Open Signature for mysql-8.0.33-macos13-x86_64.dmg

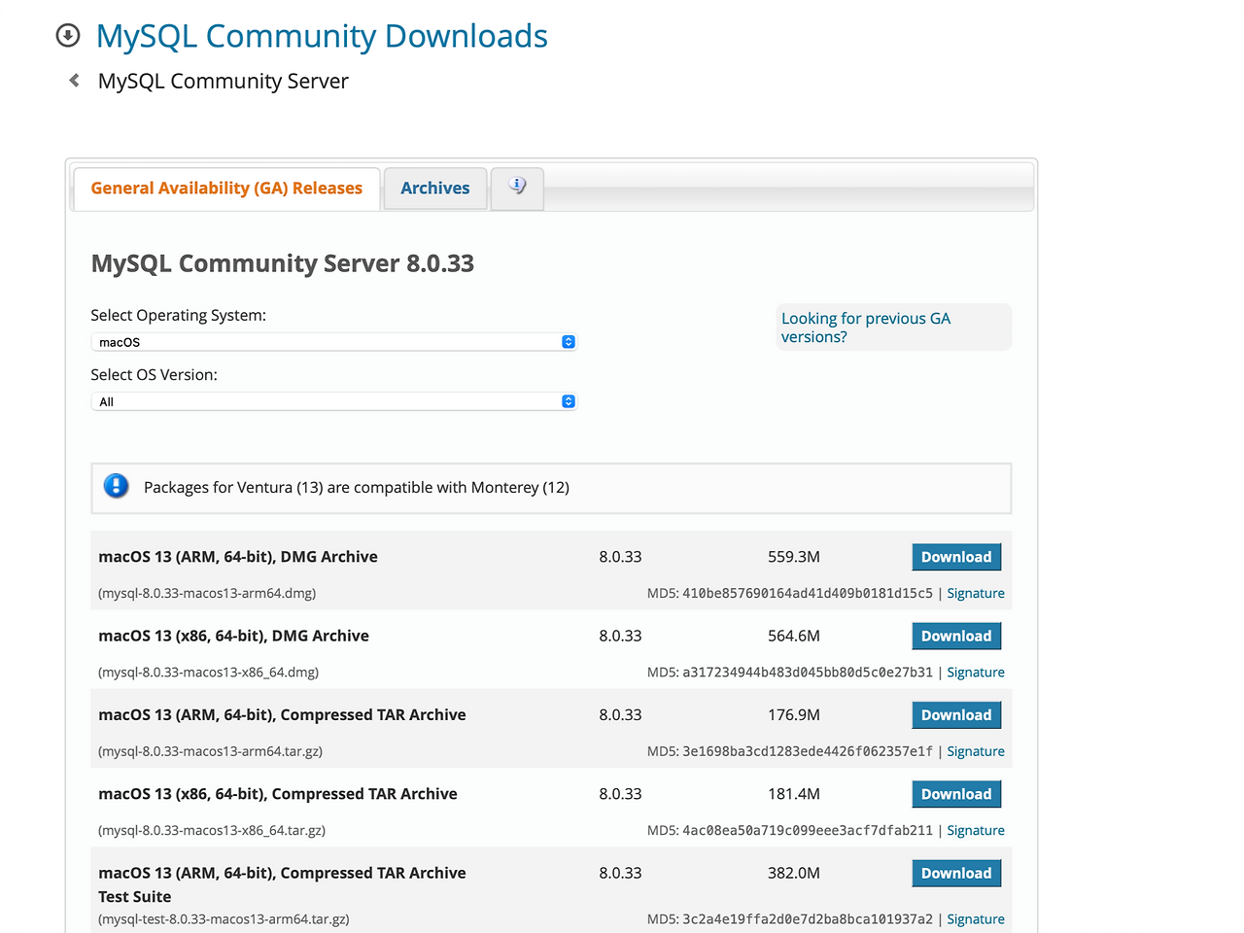[x=976, y=673]
